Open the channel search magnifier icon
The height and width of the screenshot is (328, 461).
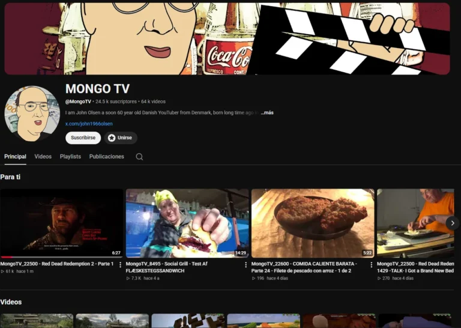tap(139, 157)
